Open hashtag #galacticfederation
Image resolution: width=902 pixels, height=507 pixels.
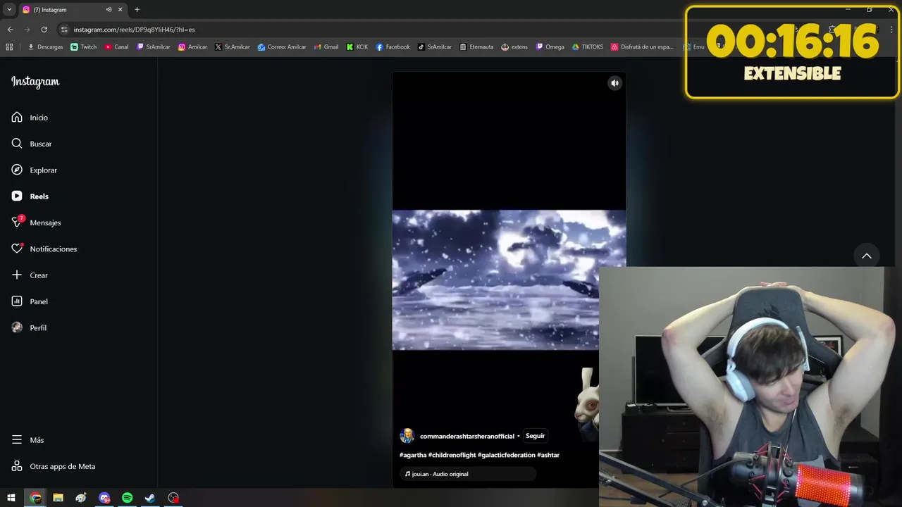pyautogui.click(x=506, y=455)
